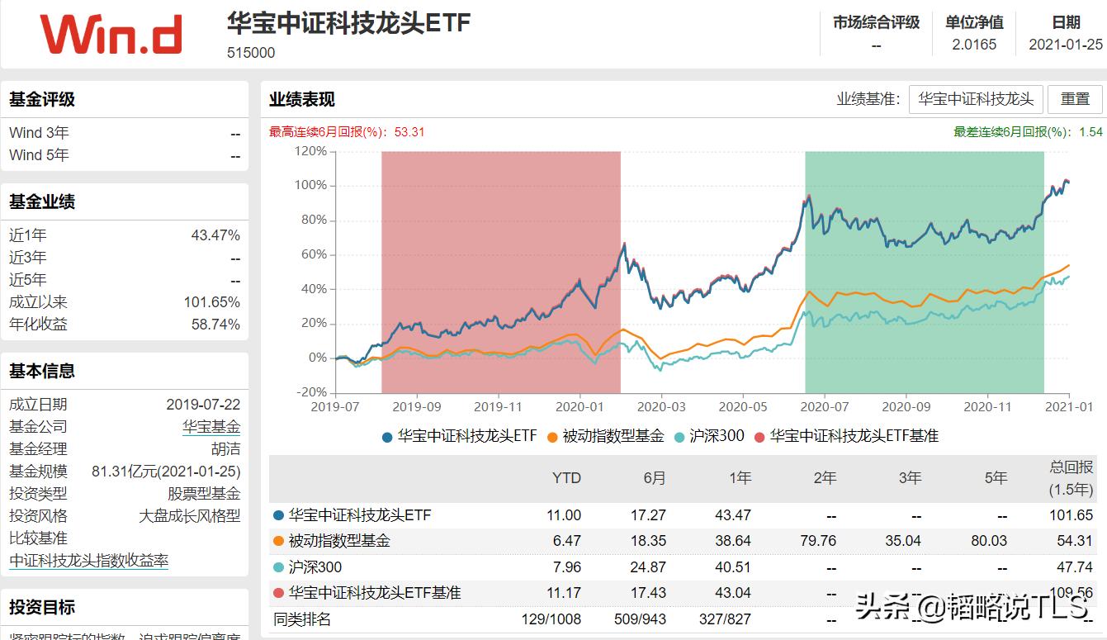Click the teal dot icon beside 沪深300 table row
The image size is (1107, 640).
(x=278, y=567)
